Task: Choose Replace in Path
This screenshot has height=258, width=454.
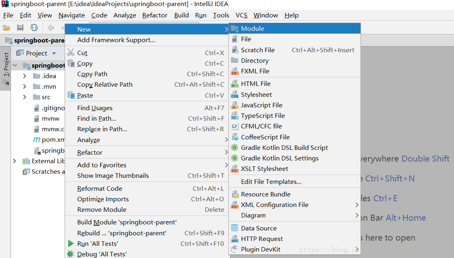Action: 147,129
